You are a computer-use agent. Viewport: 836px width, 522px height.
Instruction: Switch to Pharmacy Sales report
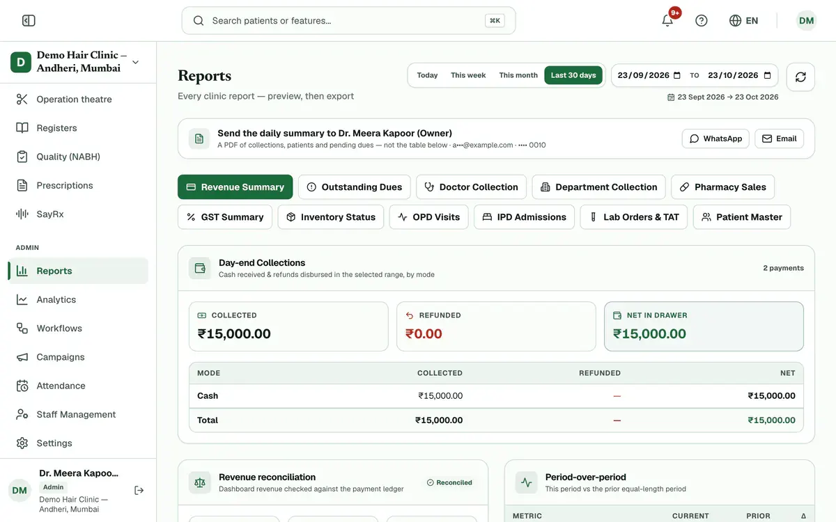(x=723, y=187)
